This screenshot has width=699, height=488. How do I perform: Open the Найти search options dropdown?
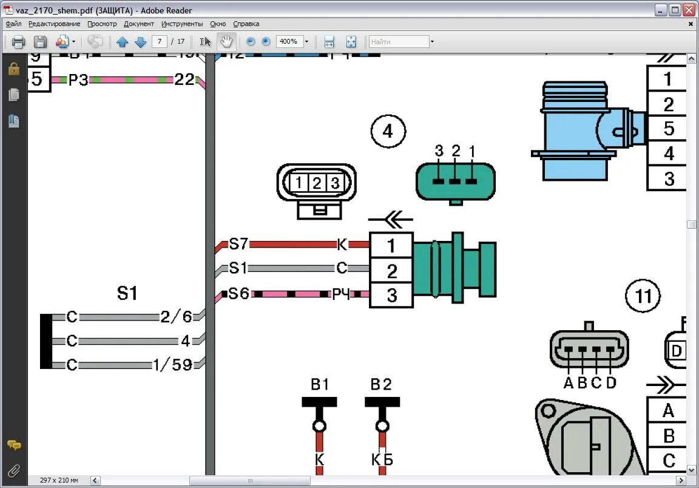432,42
